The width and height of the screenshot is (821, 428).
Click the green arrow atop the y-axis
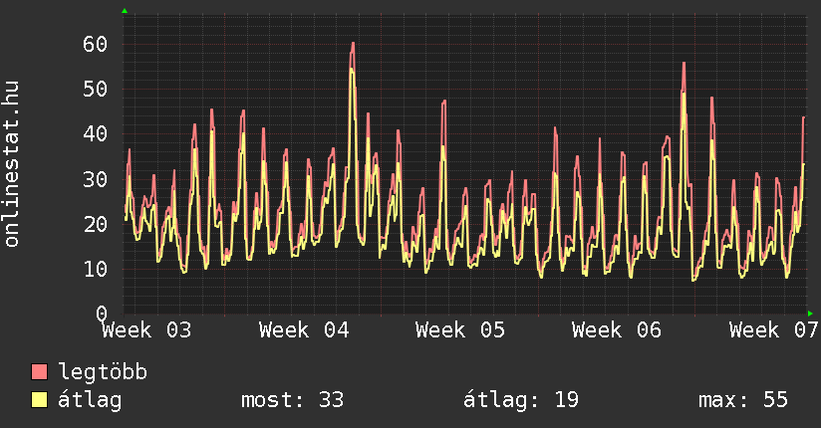point(124,11)
